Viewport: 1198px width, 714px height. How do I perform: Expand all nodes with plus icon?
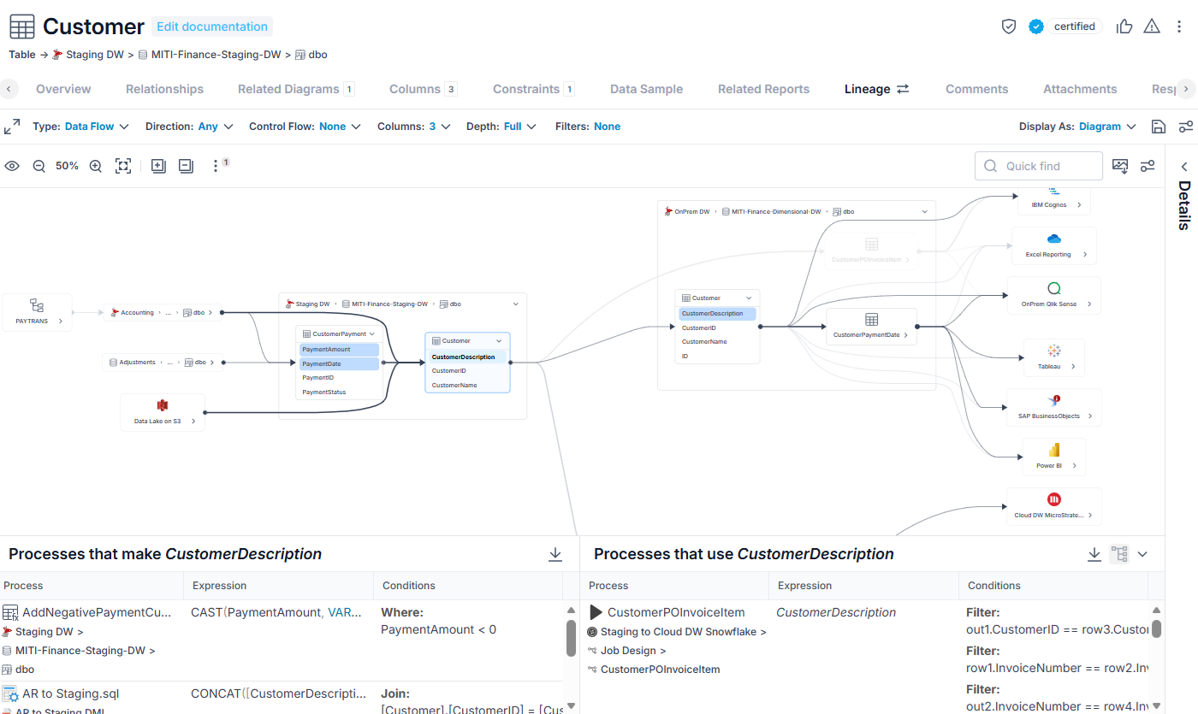(158, 166)
